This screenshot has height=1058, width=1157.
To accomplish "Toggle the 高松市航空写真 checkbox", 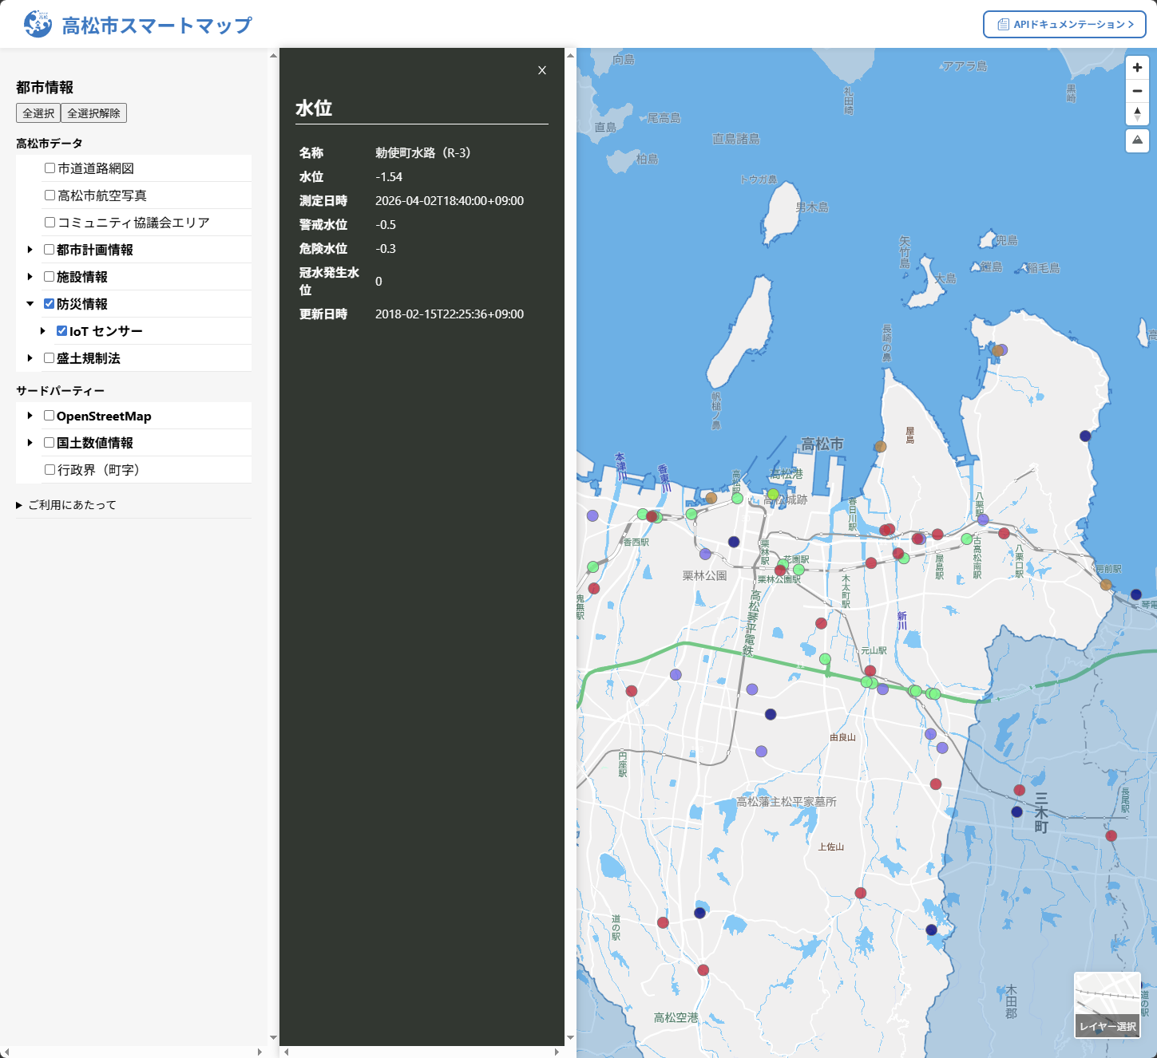I will coord(50,195).
